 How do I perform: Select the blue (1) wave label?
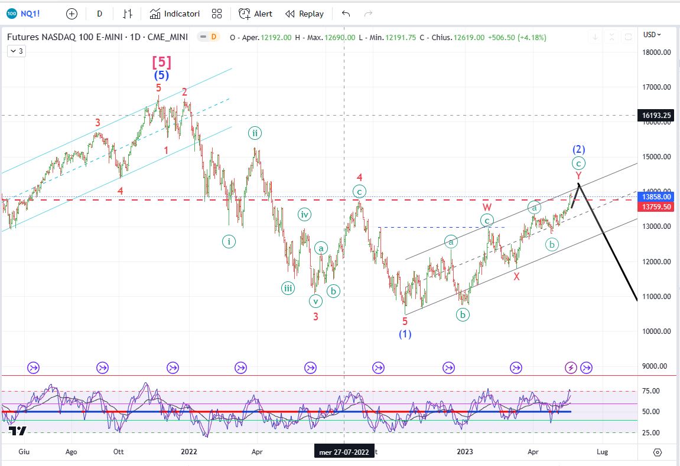click(x=405, y=334)
